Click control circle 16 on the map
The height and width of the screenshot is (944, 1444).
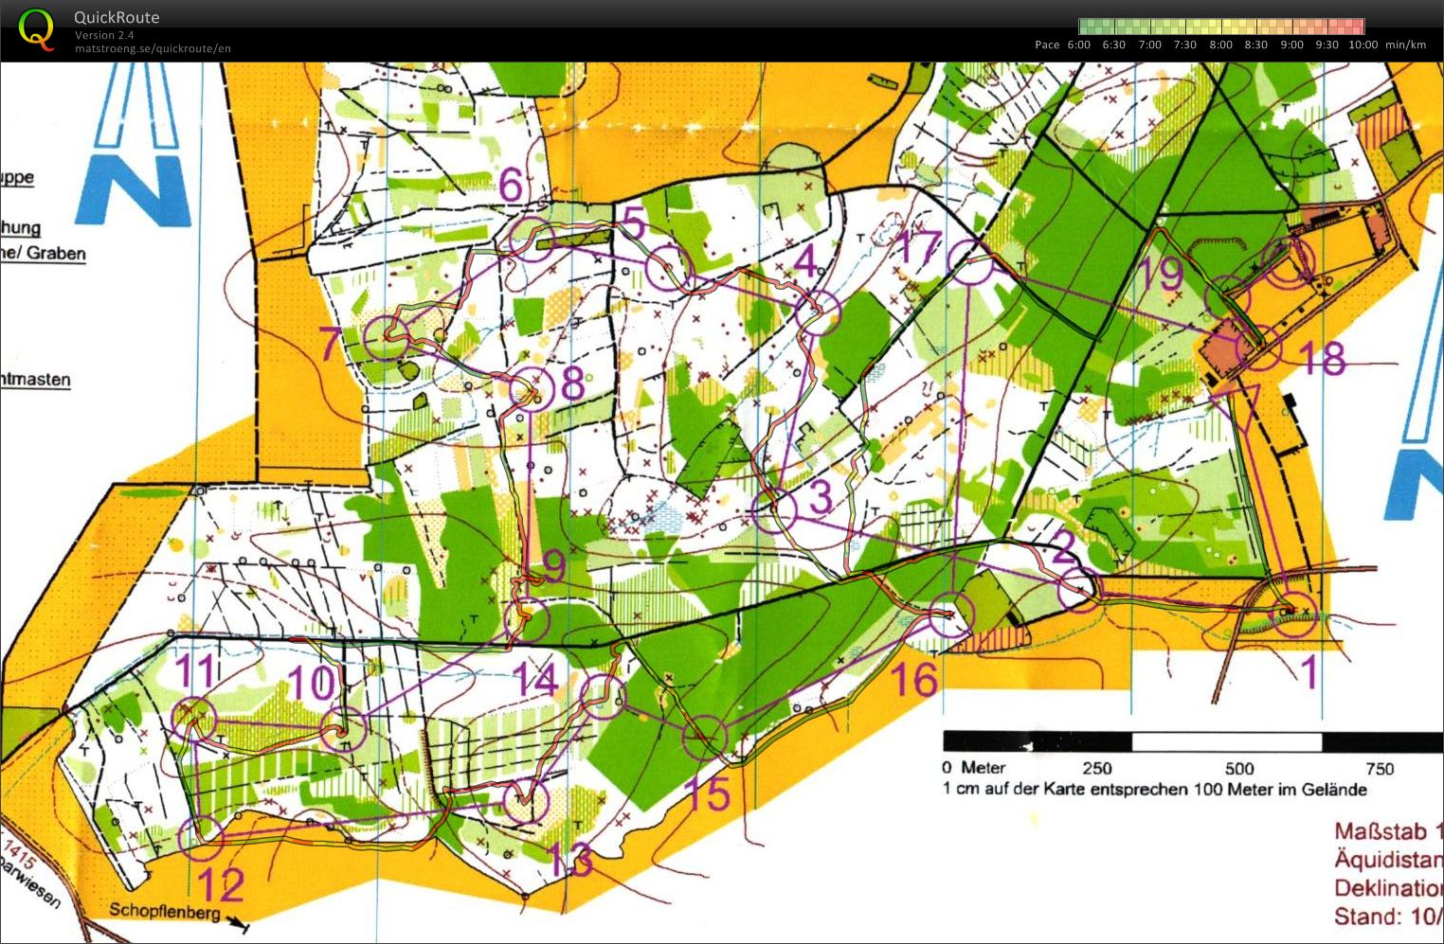[949, 614]
